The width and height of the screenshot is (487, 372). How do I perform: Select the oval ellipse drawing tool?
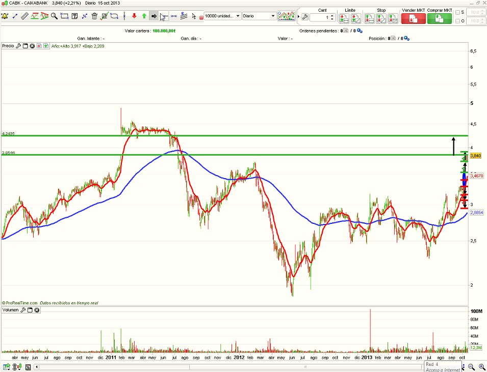[114, 16]
